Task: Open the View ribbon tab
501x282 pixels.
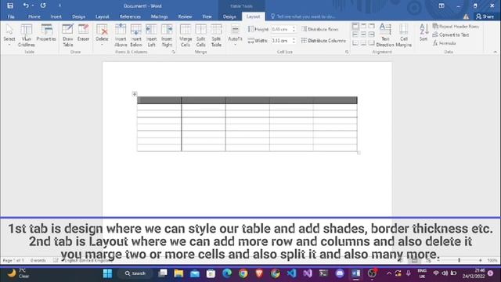Action: coord(207,16)
